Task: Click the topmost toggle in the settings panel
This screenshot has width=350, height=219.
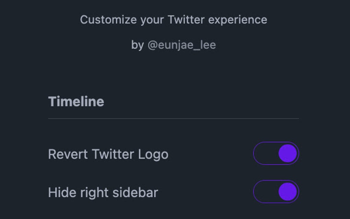Action: (276, 154)
